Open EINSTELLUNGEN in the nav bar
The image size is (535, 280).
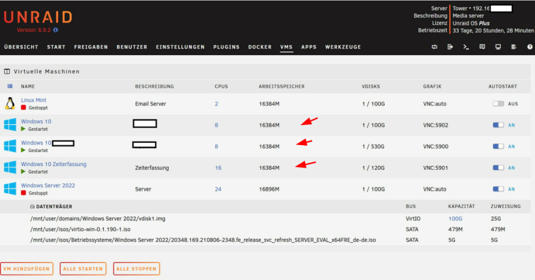(x=180, y=47)
